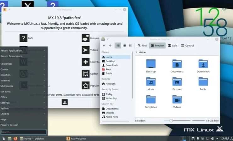Open the Multimedia menu category

[24, 86]
